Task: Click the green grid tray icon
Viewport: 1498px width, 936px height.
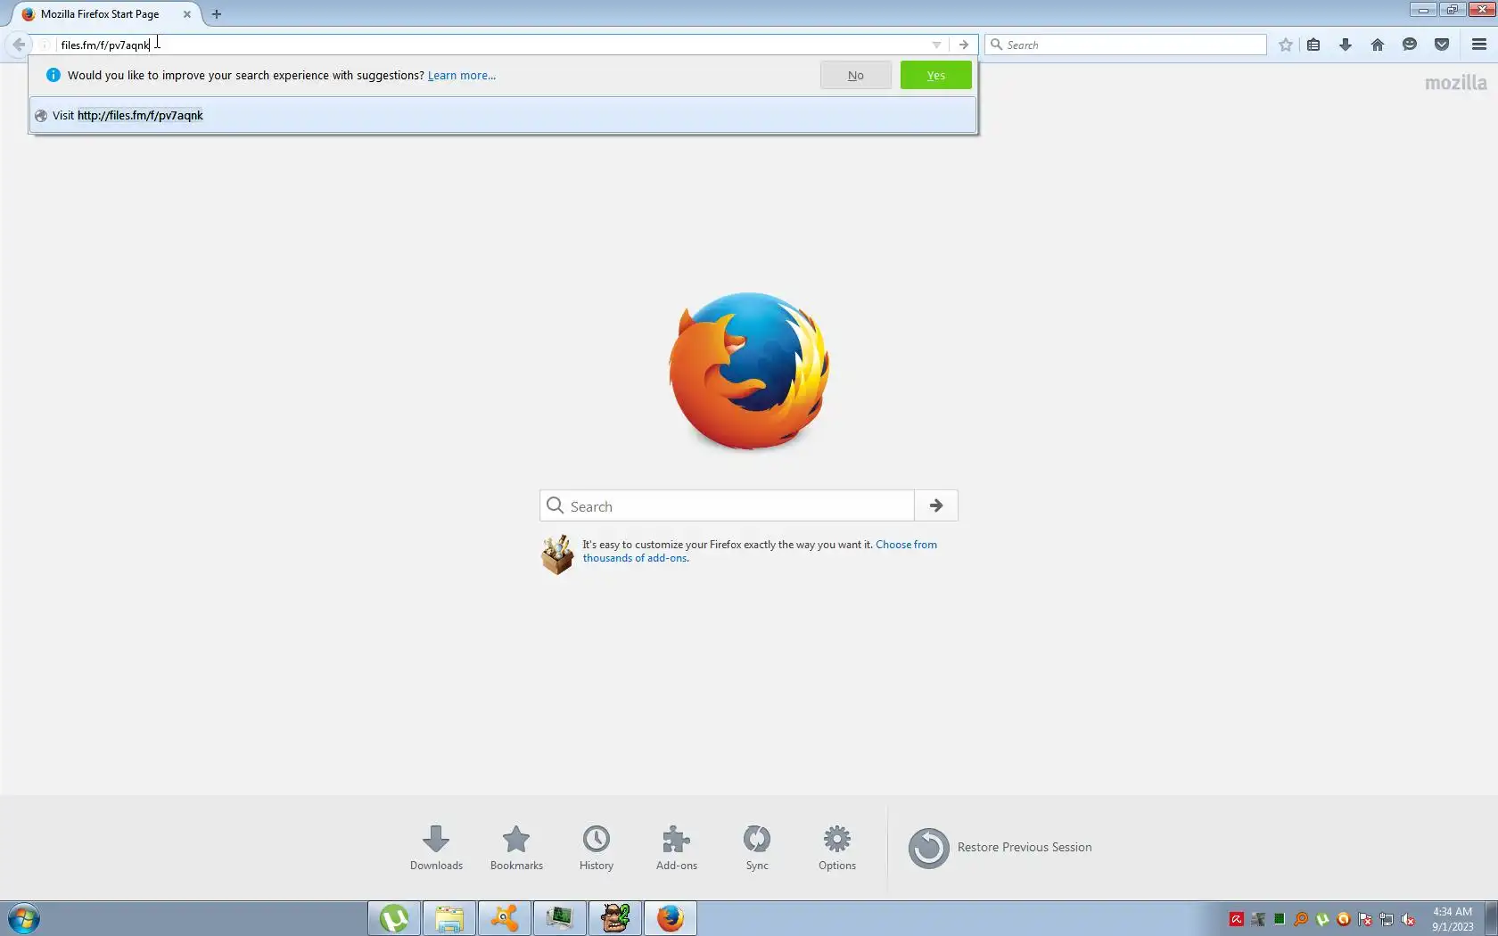Action: 1280,919
